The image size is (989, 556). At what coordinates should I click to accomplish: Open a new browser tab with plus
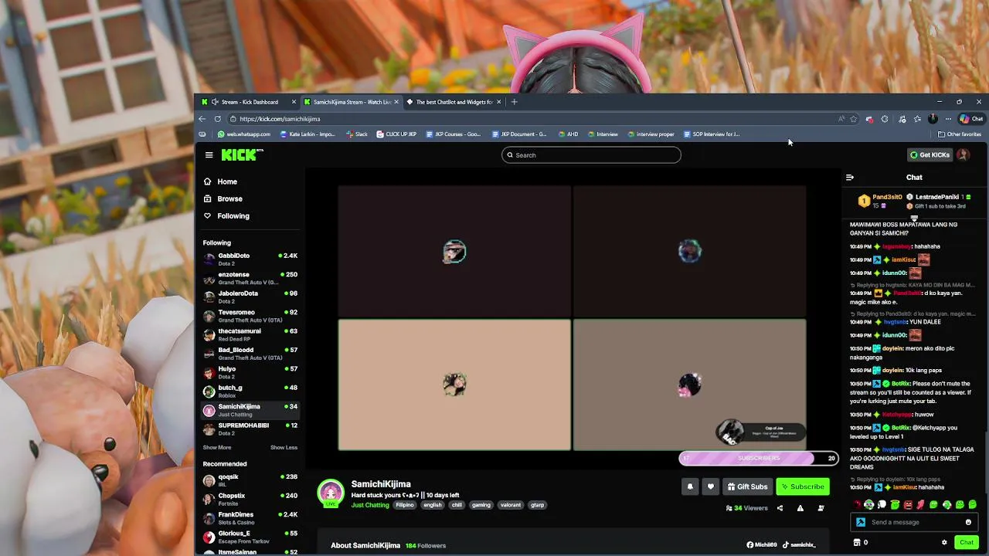click(x=515, y=102)
